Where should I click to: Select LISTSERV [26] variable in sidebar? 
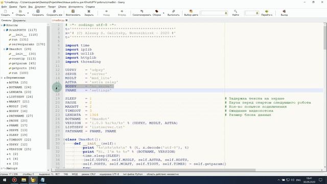[21, 97]
